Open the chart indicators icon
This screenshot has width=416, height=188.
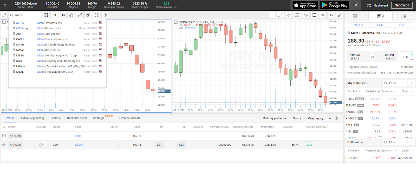click(x=80, y=15)
